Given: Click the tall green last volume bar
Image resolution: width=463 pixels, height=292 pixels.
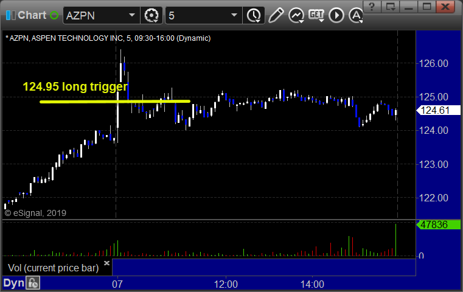Looking at the screenshot, I should [x=395, y=240].
